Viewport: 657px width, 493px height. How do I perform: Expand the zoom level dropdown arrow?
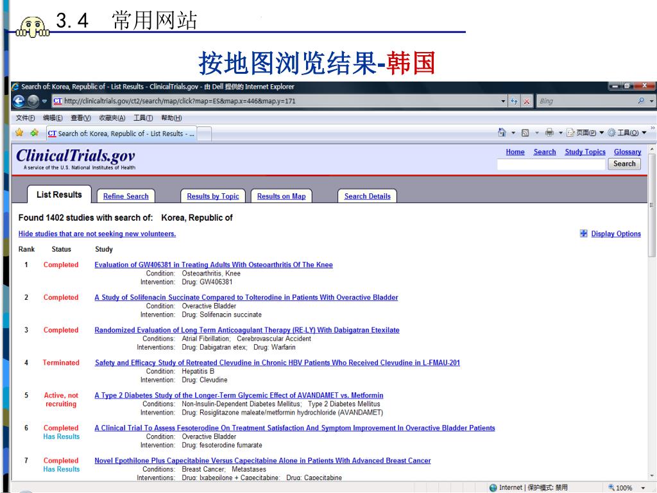643,488
